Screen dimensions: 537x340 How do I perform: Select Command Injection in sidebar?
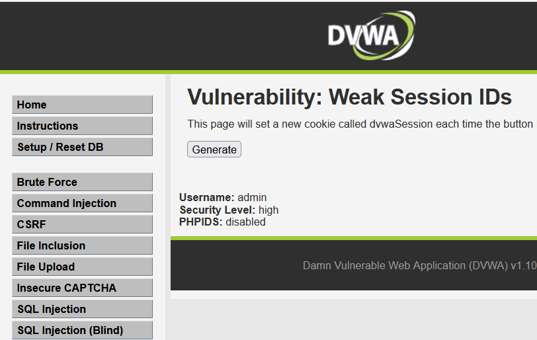[82, 203]
